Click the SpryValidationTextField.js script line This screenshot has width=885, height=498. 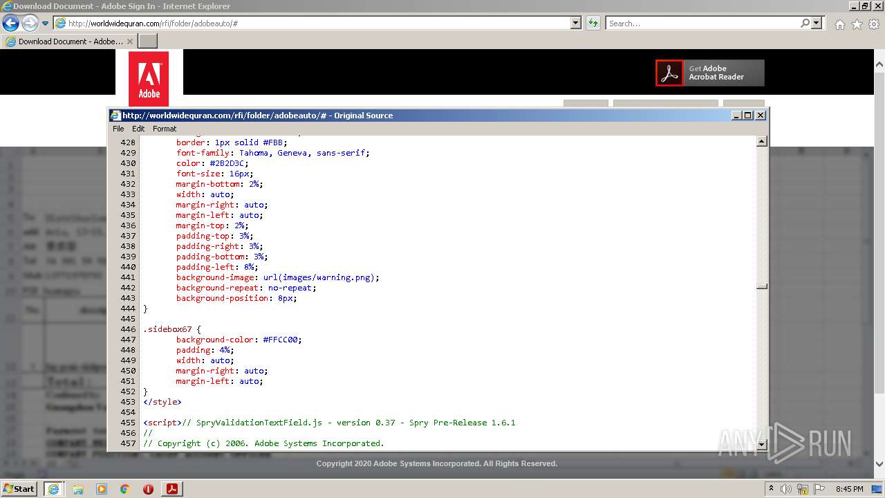pyautogui.click(x=329, y=423)
